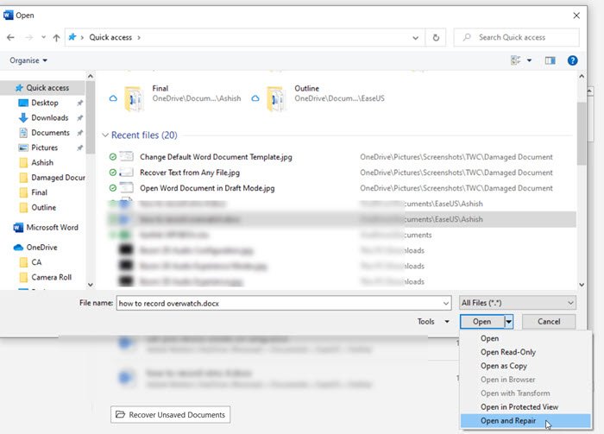This screenshot has width=604, height=434.
Task: Click the Outline folder icon in file area
Action: pos(276,98)
